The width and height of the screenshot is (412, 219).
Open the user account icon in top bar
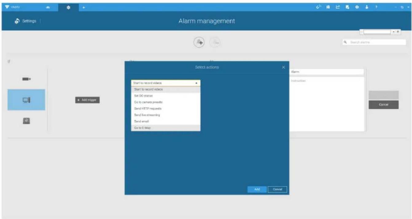pos(367,7)
